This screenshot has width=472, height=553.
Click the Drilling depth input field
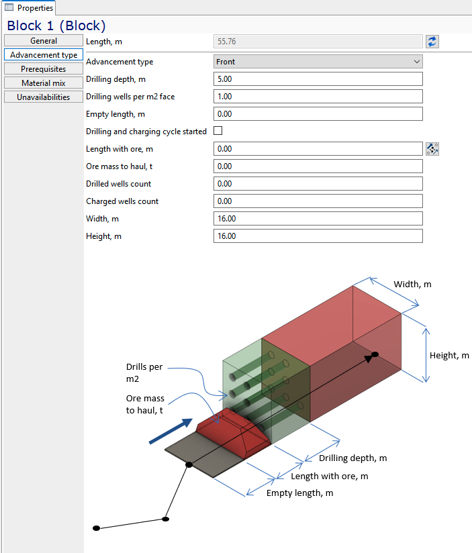(318, 79)
